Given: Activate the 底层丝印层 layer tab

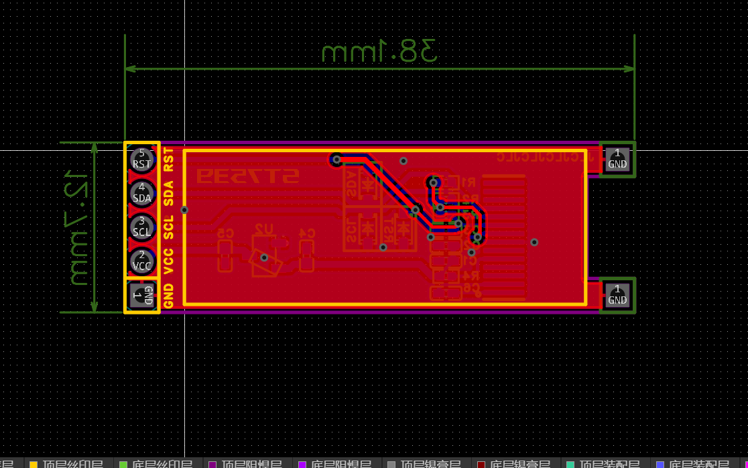Looking at the screenshot, I should pyautogui.click(x=162, y=464).
